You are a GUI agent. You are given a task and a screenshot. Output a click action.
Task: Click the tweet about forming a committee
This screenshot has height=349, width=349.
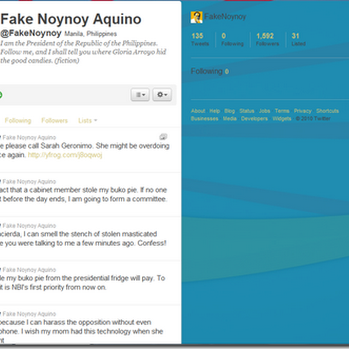point(83,194)
